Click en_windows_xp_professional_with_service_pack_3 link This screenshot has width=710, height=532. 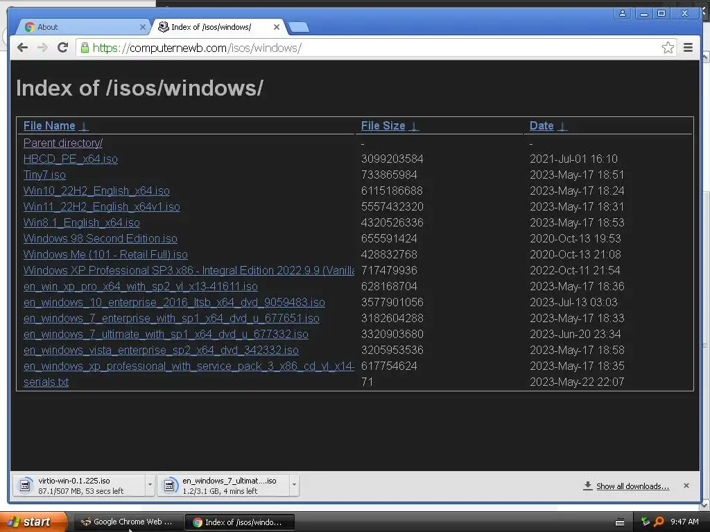(189, 366)
